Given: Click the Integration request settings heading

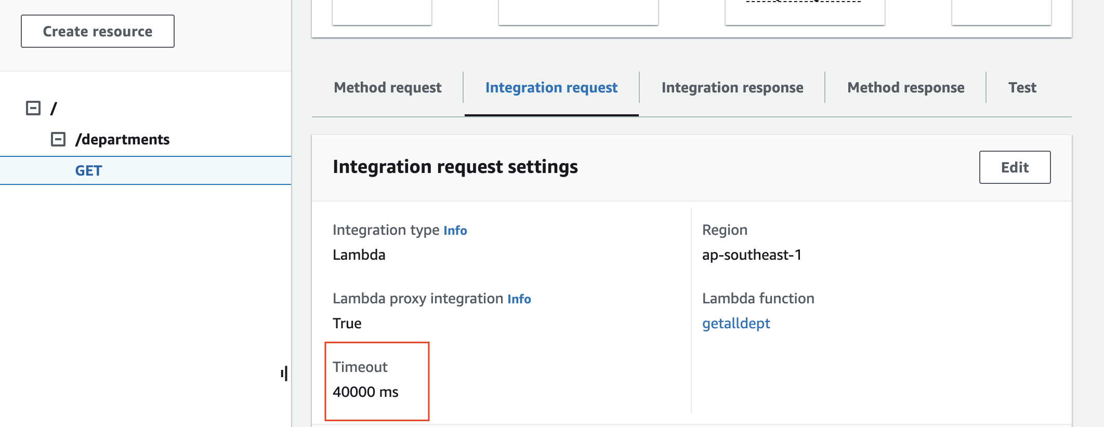Looking at the screenshot, I should (x=455, y=167).
